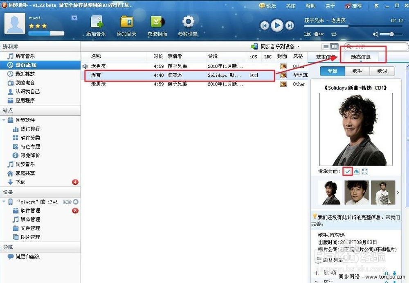This screenshot has width=409, height=283.
Task: Adjust the volume slider
Action: (391, 34)
